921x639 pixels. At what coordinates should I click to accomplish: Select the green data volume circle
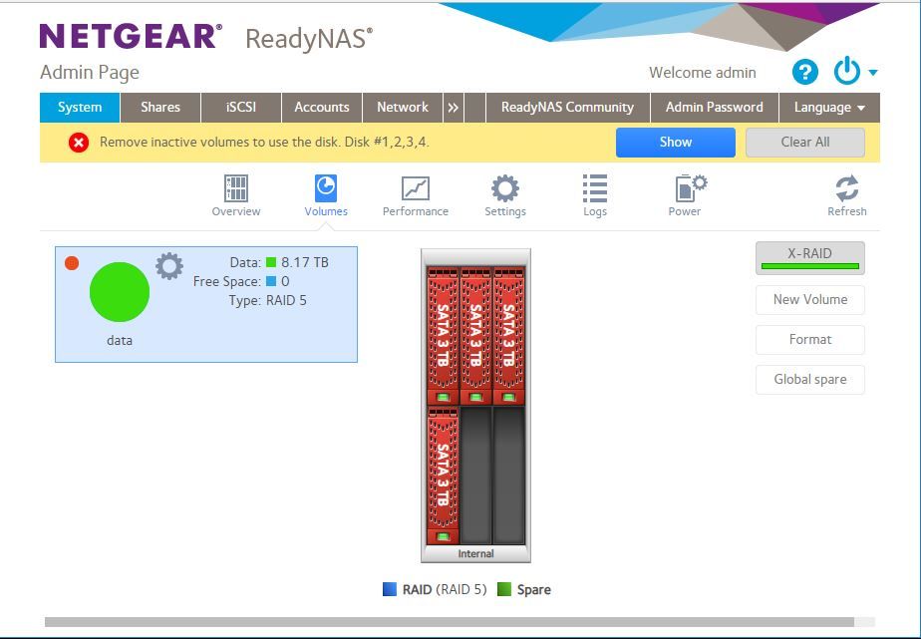click(120, 292)
